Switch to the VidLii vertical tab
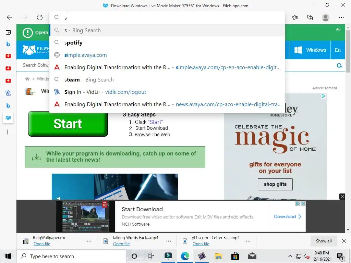Screen dimensions: 351x263 coord(8,93)
